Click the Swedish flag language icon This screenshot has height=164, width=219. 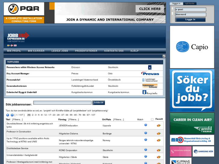[8, 45]
